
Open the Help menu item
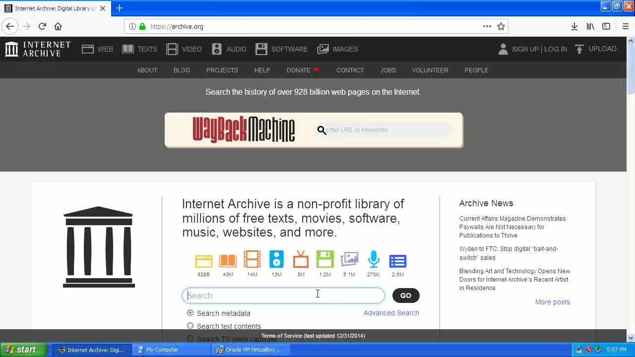point(262,70)
